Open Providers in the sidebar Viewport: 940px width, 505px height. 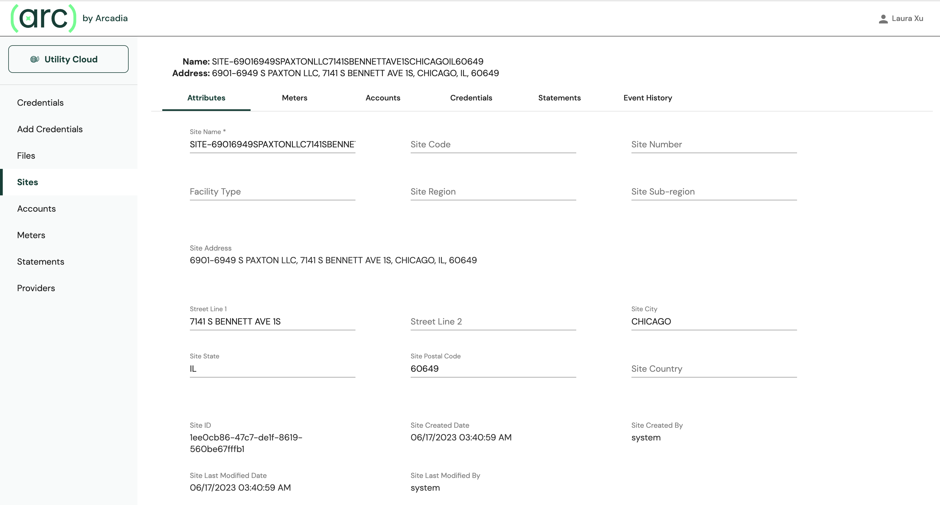pos(36,288)
